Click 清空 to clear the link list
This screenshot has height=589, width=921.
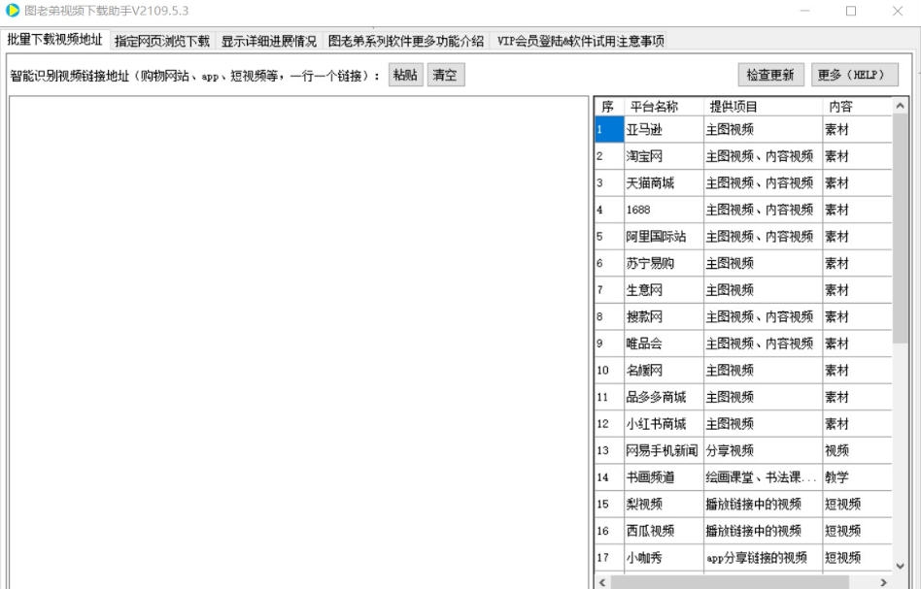coord(446,74)
